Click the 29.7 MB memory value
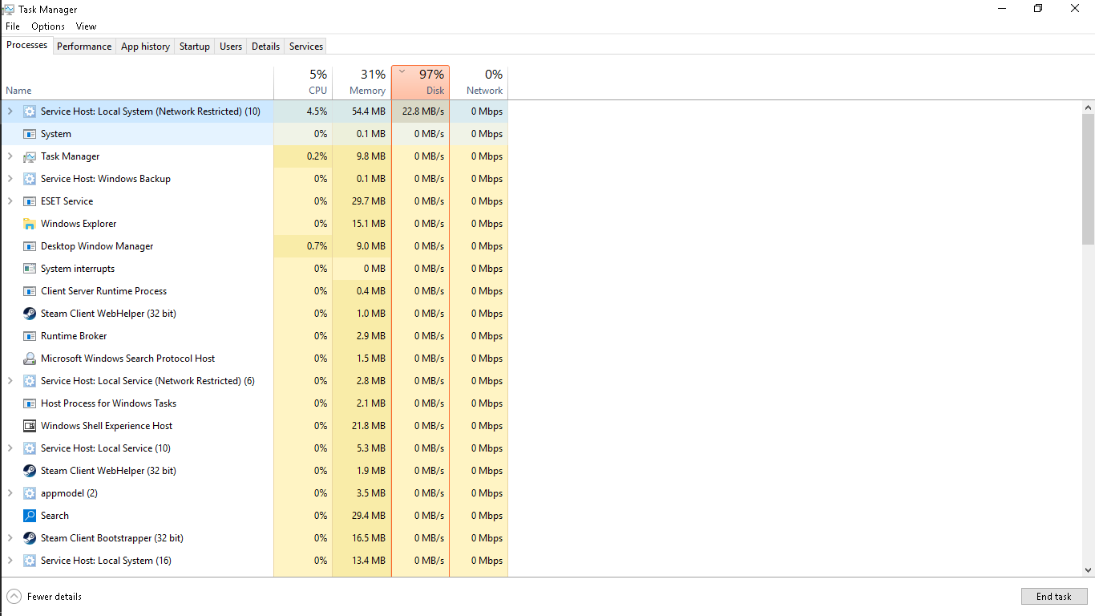Screen dimensions: 1095x616 (369, 201)
